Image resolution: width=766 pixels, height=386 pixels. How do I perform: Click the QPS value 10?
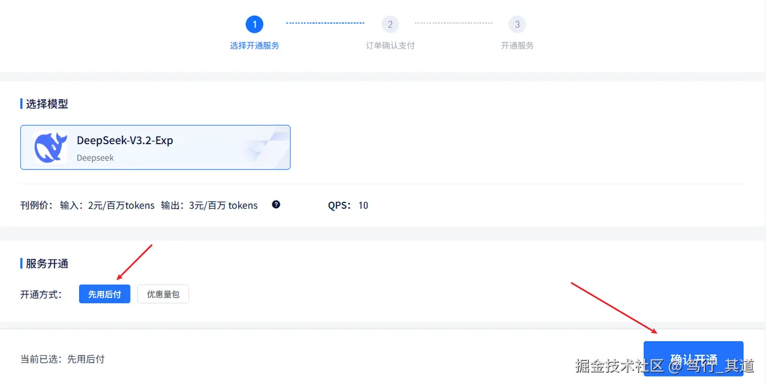tap(363, 205)
